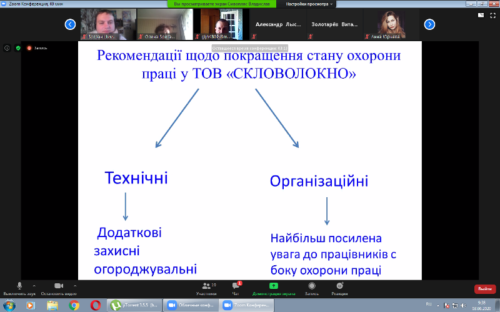Open Action Center flag tray icon

point(446,306)
